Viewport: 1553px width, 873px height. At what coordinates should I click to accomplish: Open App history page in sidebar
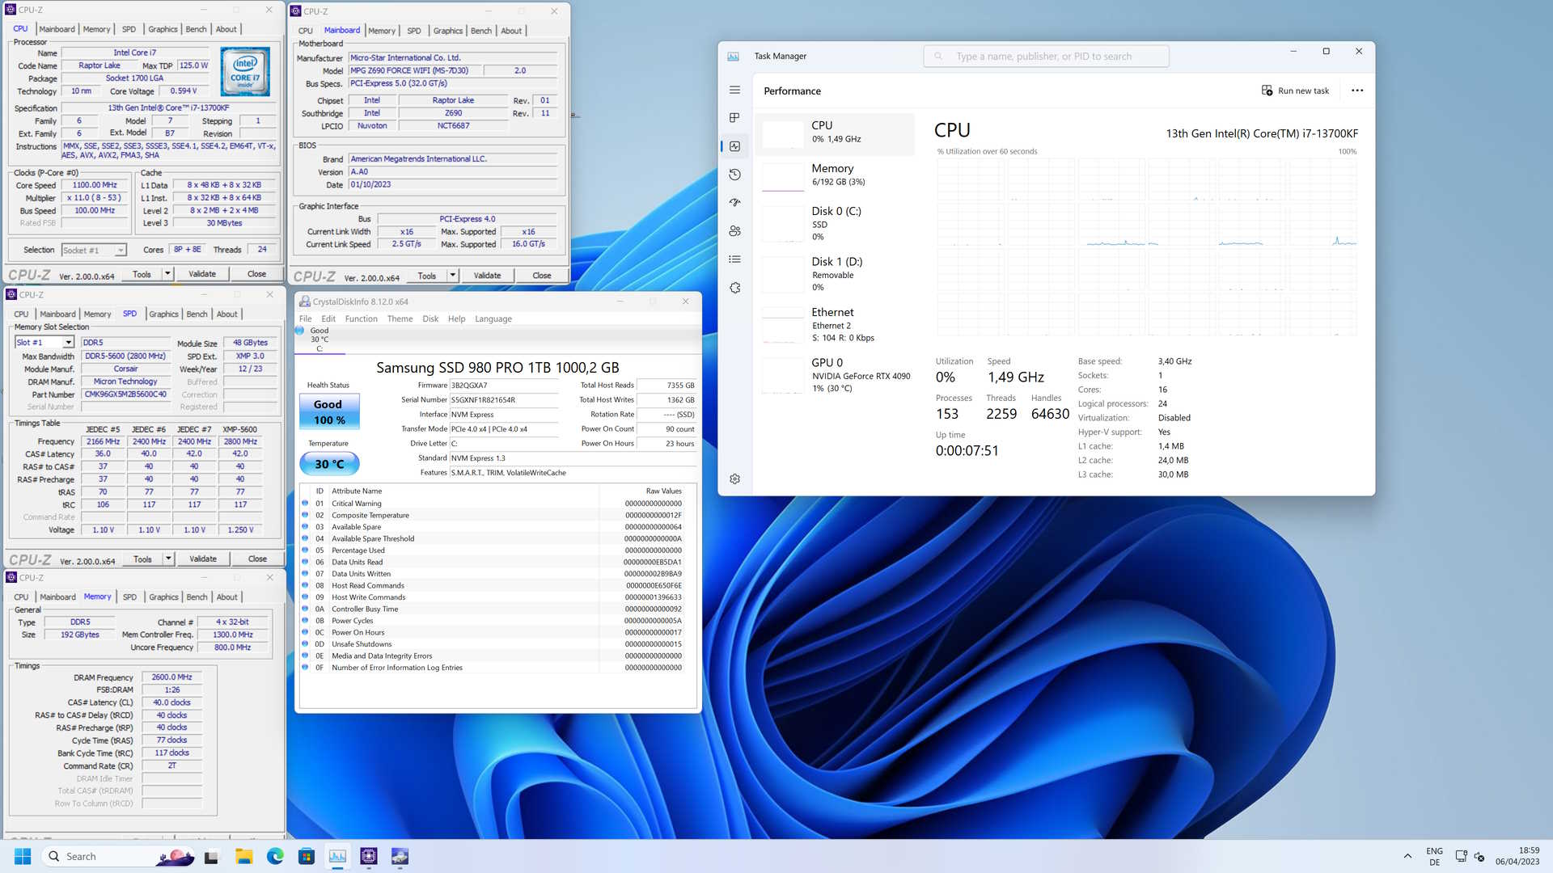[x=734, y=175]
